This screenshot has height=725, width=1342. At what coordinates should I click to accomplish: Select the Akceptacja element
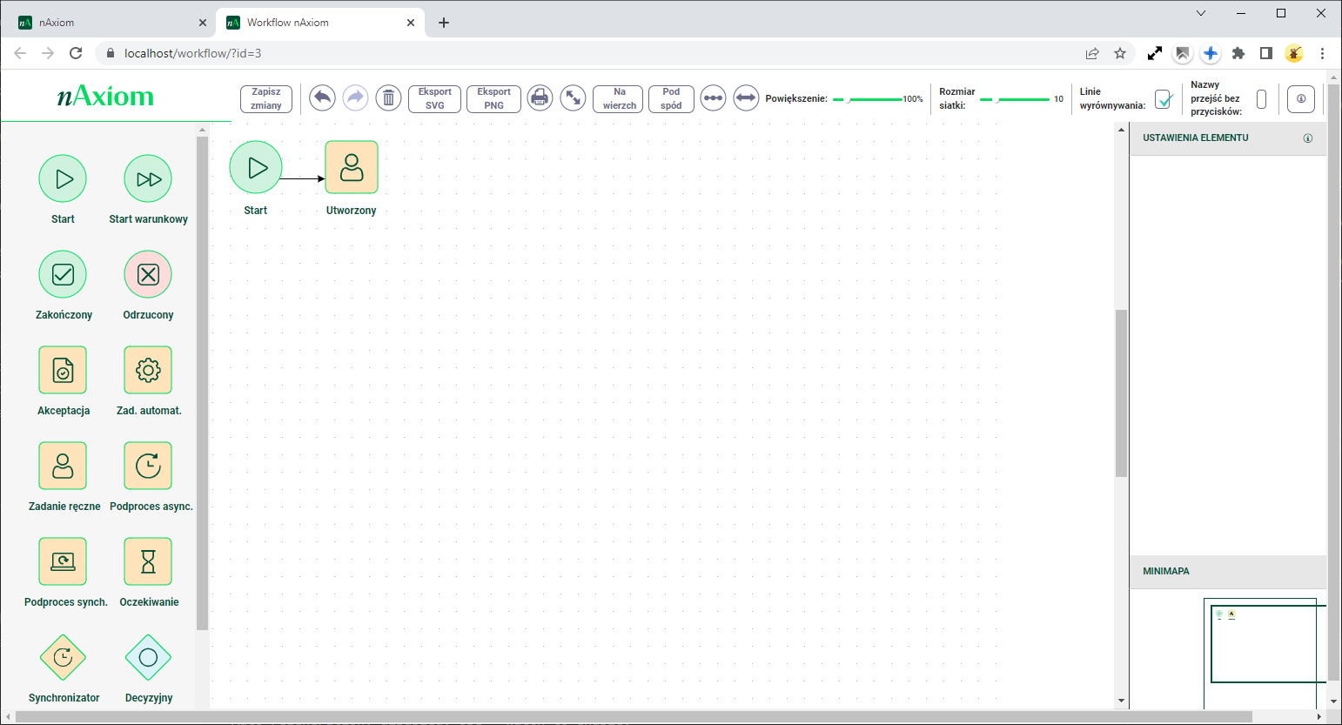pos(63,370)
